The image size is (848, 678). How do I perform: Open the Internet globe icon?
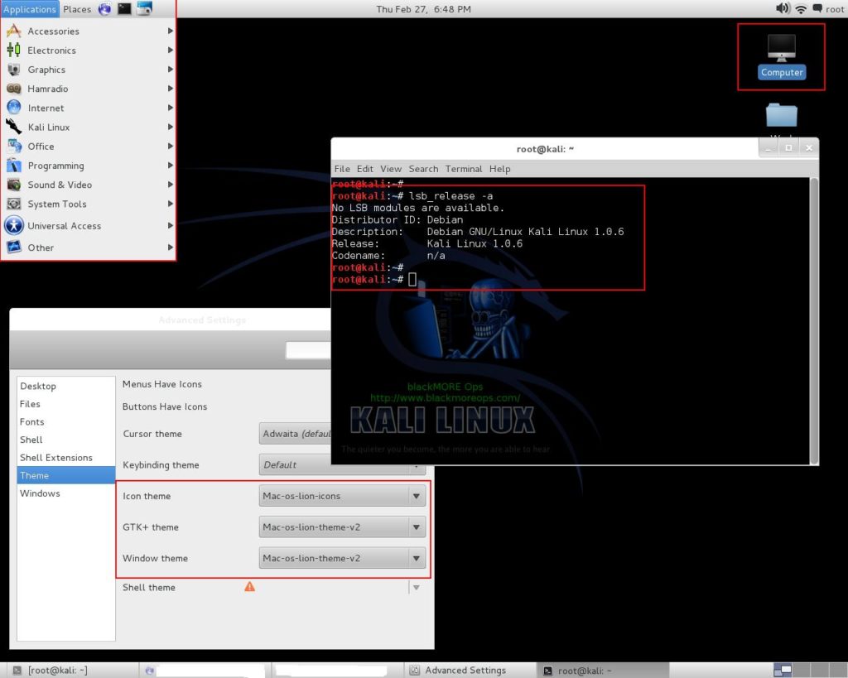[13, 108]
